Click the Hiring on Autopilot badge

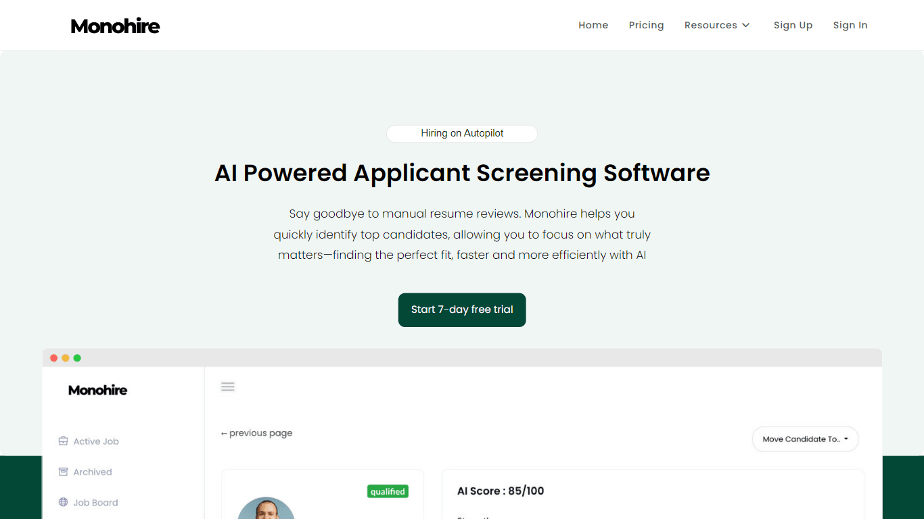462,133
